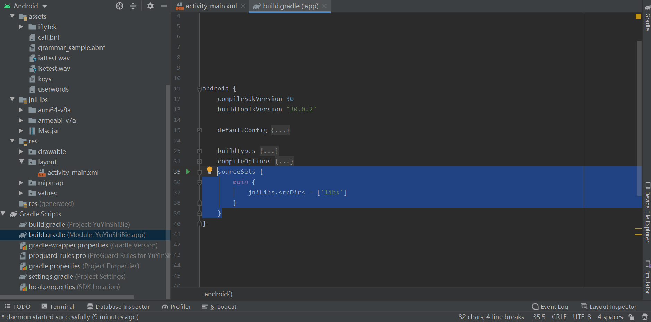Click the select opened file target icon
Screen dimensions: 651x322
pyautogui.click(x=120, y=6)
